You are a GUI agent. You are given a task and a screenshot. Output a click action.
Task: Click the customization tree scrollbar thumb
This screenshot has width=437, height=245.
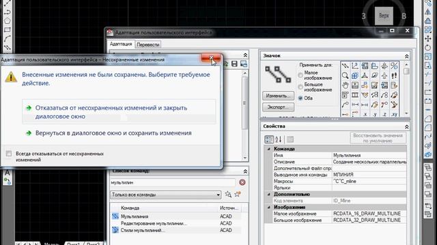(244, 103)
